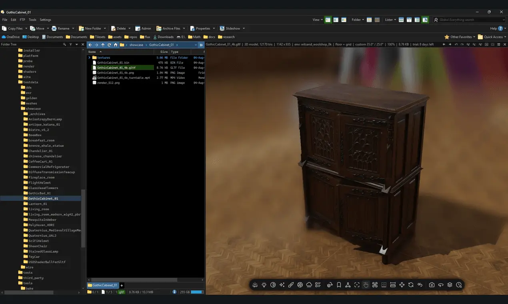The height and width of the screenshot is (304, 508).
Task: Click the Slideshow button
Action: (x=230, y=28)
